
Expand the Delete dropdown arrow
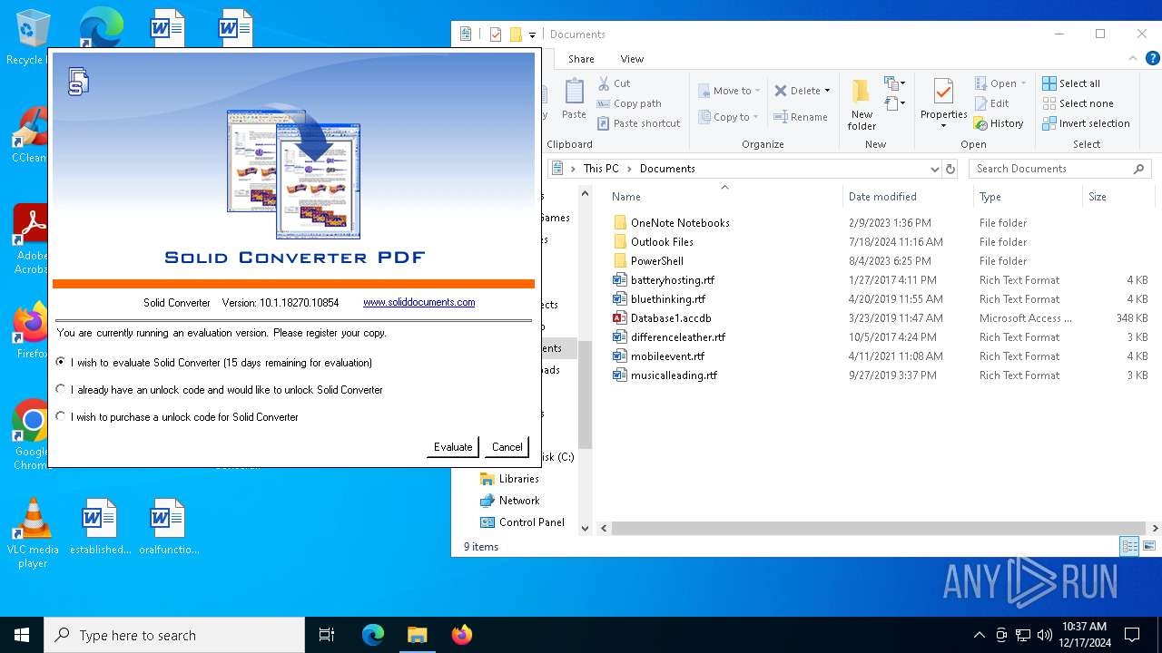coord(827,91)
